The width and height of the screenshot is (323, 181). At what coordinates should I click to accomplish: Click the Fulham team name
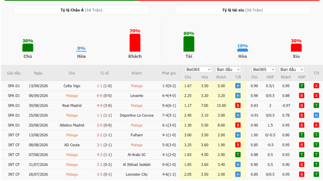pyautogui.click(x=137, y=135)
